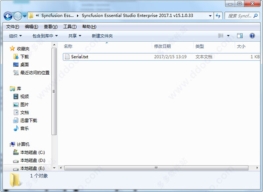Screen dimensions: 263x192
Task: Open the 帮助(H) menu
Action: 89,26
